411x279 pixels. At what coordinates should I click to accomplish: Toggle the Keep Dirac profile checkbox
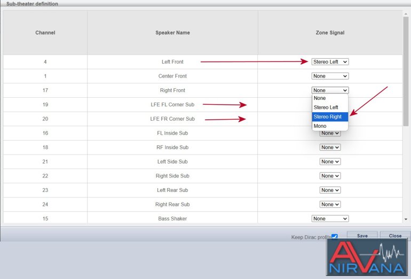[335, 237]
